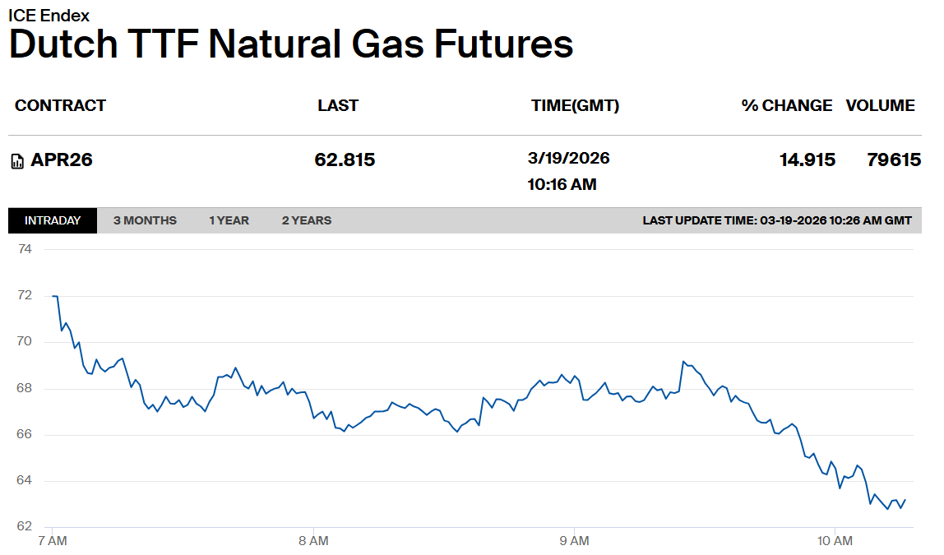Click the 8 AM time marker
Screen dimensions: 944x555
click(313, 541)
